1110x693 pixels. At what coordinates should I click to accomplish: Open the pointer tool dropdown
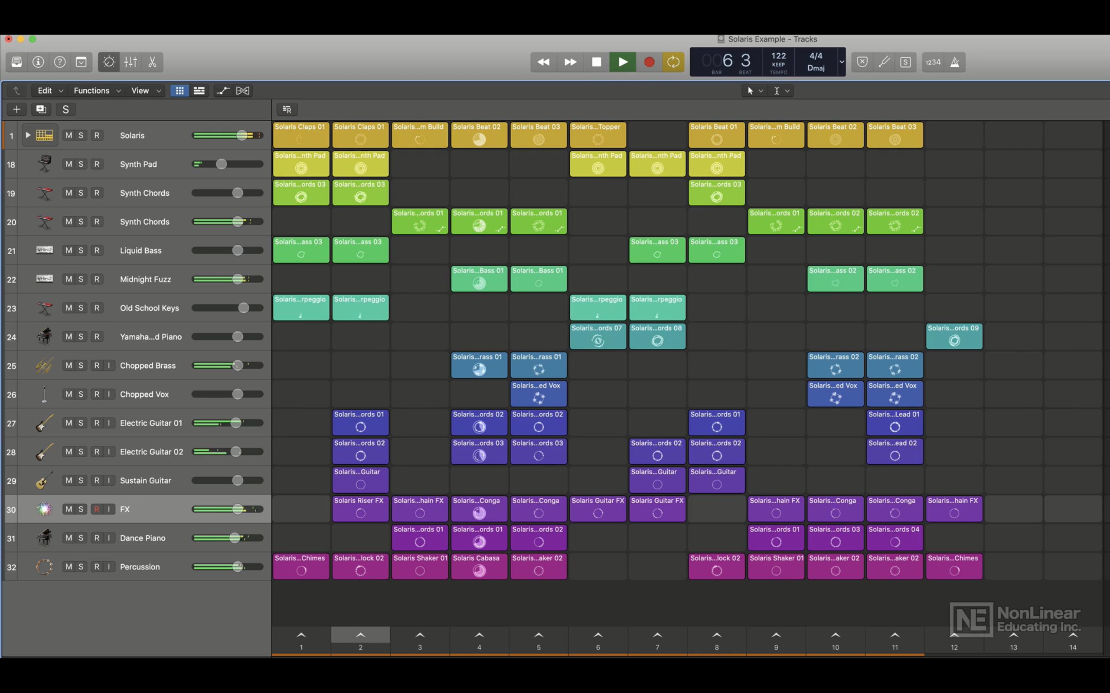(755, 91)
